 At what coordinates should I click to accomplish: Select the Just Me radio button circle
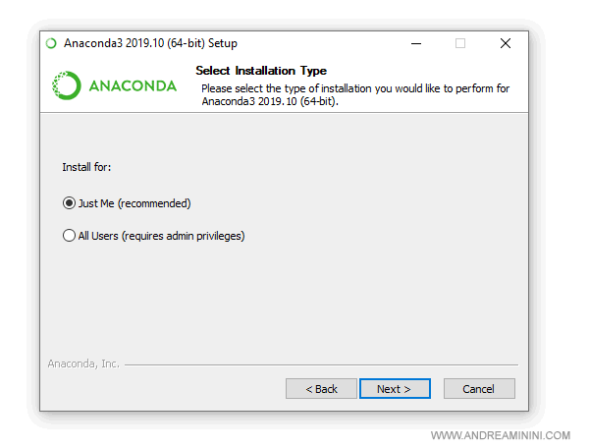pos(69,203)
